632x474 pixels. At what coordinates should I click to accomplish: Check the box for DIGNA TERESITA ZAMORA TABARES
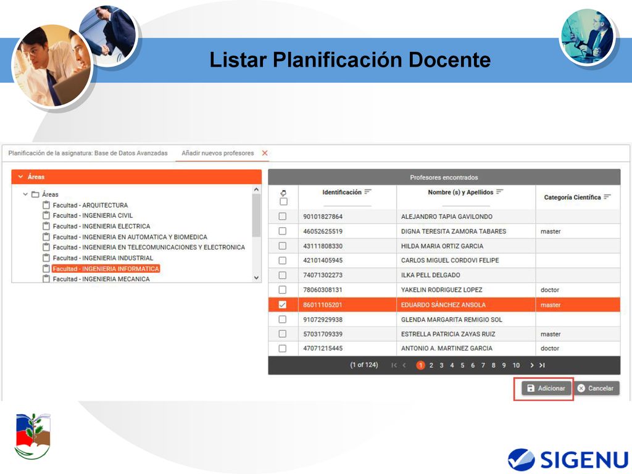point(283,231)
